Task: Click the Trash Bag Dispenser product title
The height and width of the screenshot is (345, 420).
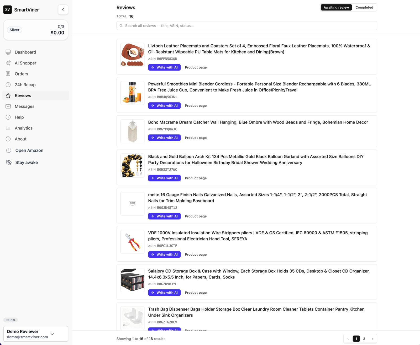Action: (x=256, y=312)
